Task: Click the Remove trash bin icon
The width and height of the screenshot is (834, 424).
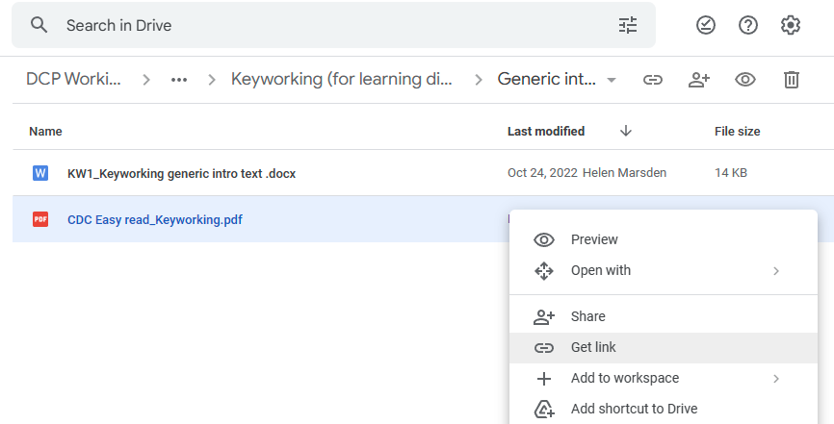Action: [x=792, y=80]
